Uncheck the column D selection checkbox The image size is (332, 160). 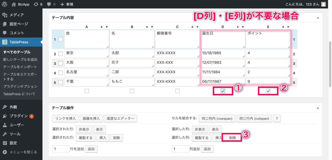click(x=223, y=91)
